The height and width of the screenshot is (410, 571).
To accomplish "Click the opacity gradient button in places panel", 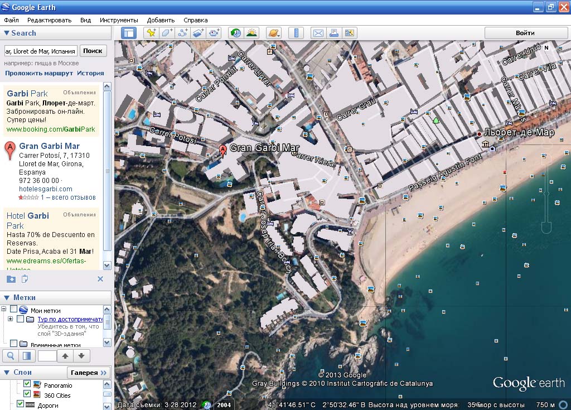I will pyautogui.click(x=27, y=356).
